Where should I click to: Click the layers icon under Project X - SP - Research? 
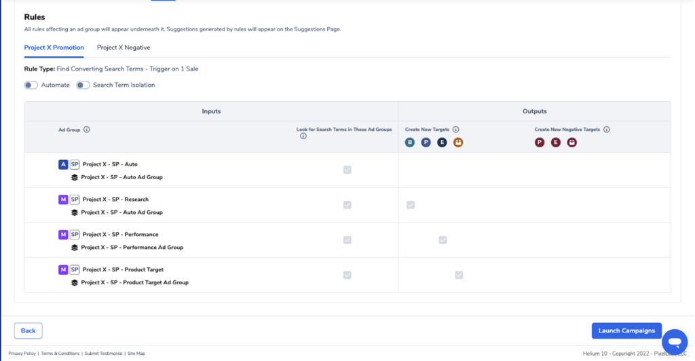tap(75, 212)
